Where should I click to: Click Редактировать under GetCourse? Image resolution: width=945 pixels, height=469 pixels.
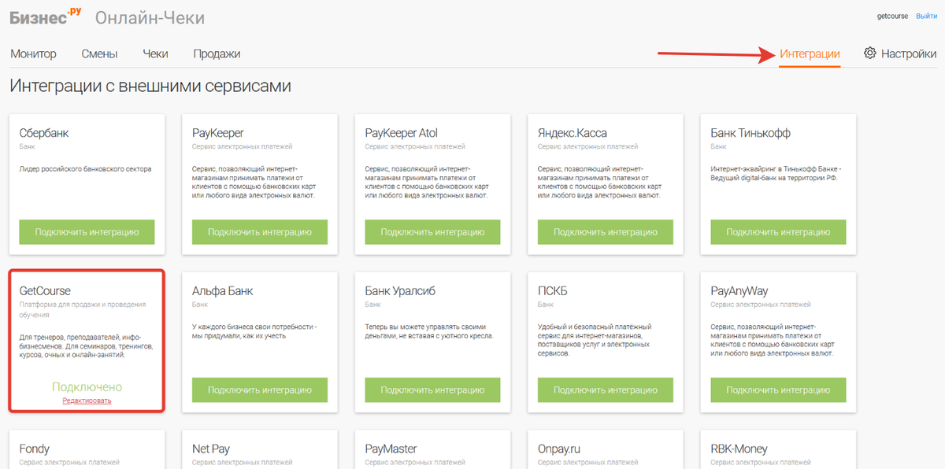[87, 401]
